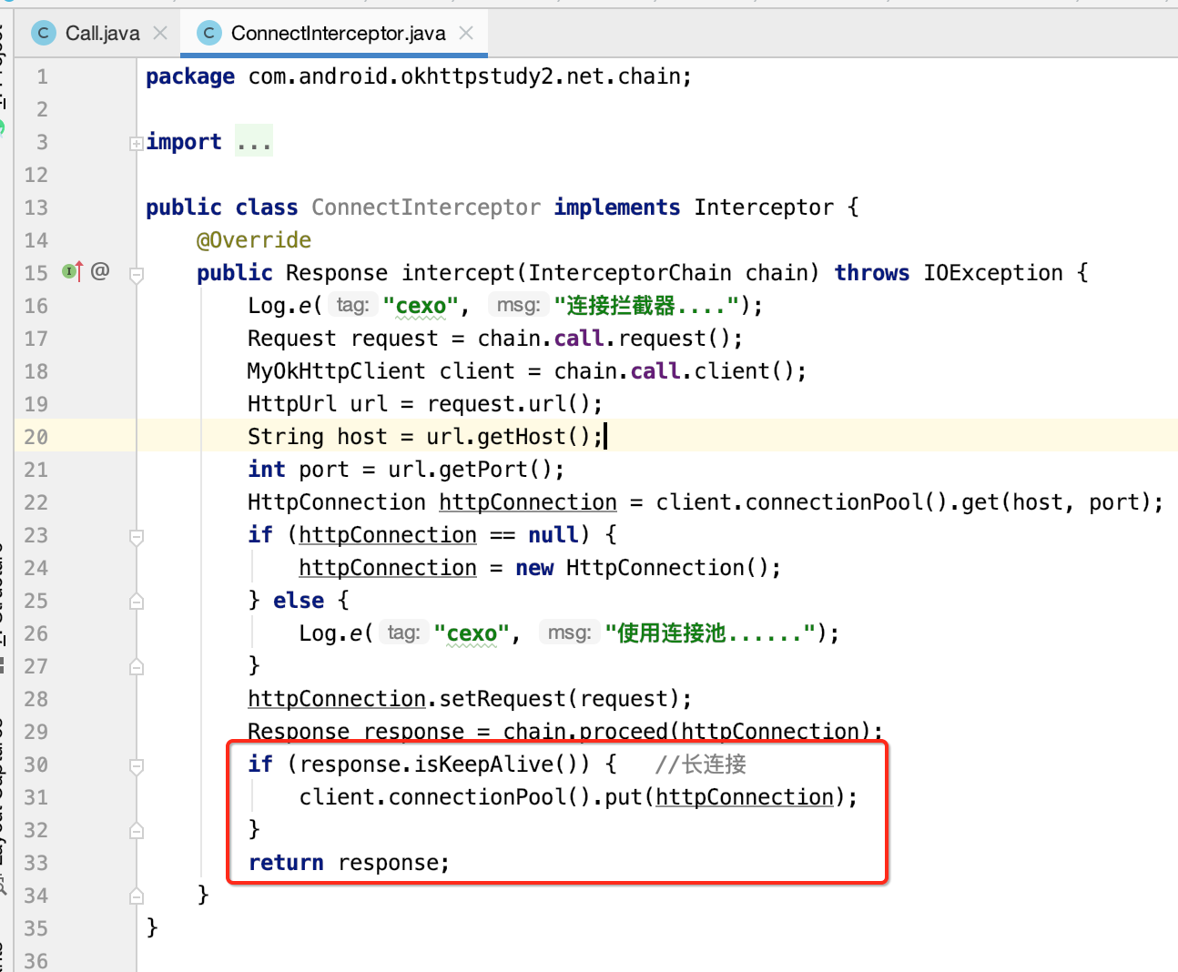Click url.getHost() on line 20
The width and height of the screenshot is (1178, 972).
508,437
